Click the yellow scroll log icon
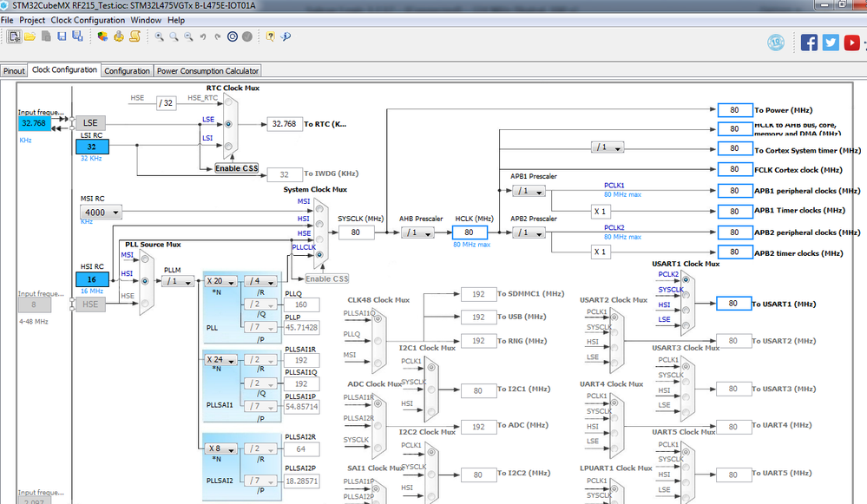 (135, 36)
